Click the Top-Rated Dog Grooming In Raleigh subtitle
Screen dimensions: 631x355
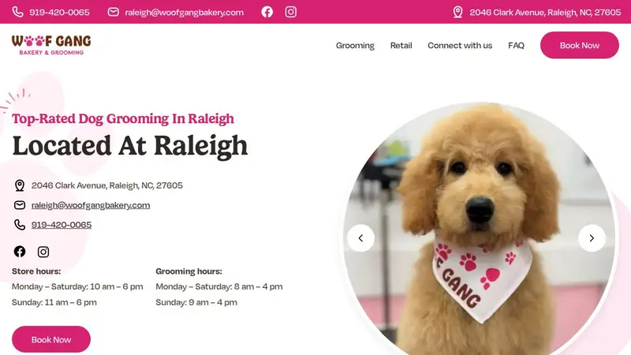tap(123, 119)
